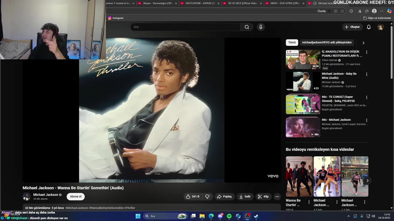Image resolution: width=394 pixels, height=221 pixels.
Task: Select the michaeljacksonVEVO adlı yükleyiciden chip
Action: (327, 42)
